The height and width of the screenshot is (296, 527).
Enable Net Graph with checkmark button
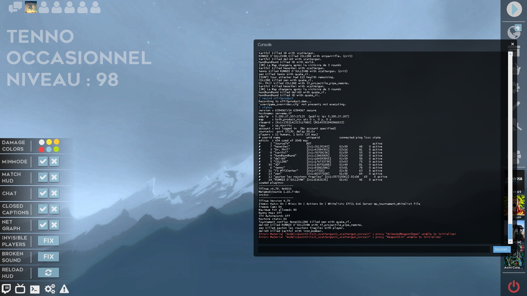(43, 225)
